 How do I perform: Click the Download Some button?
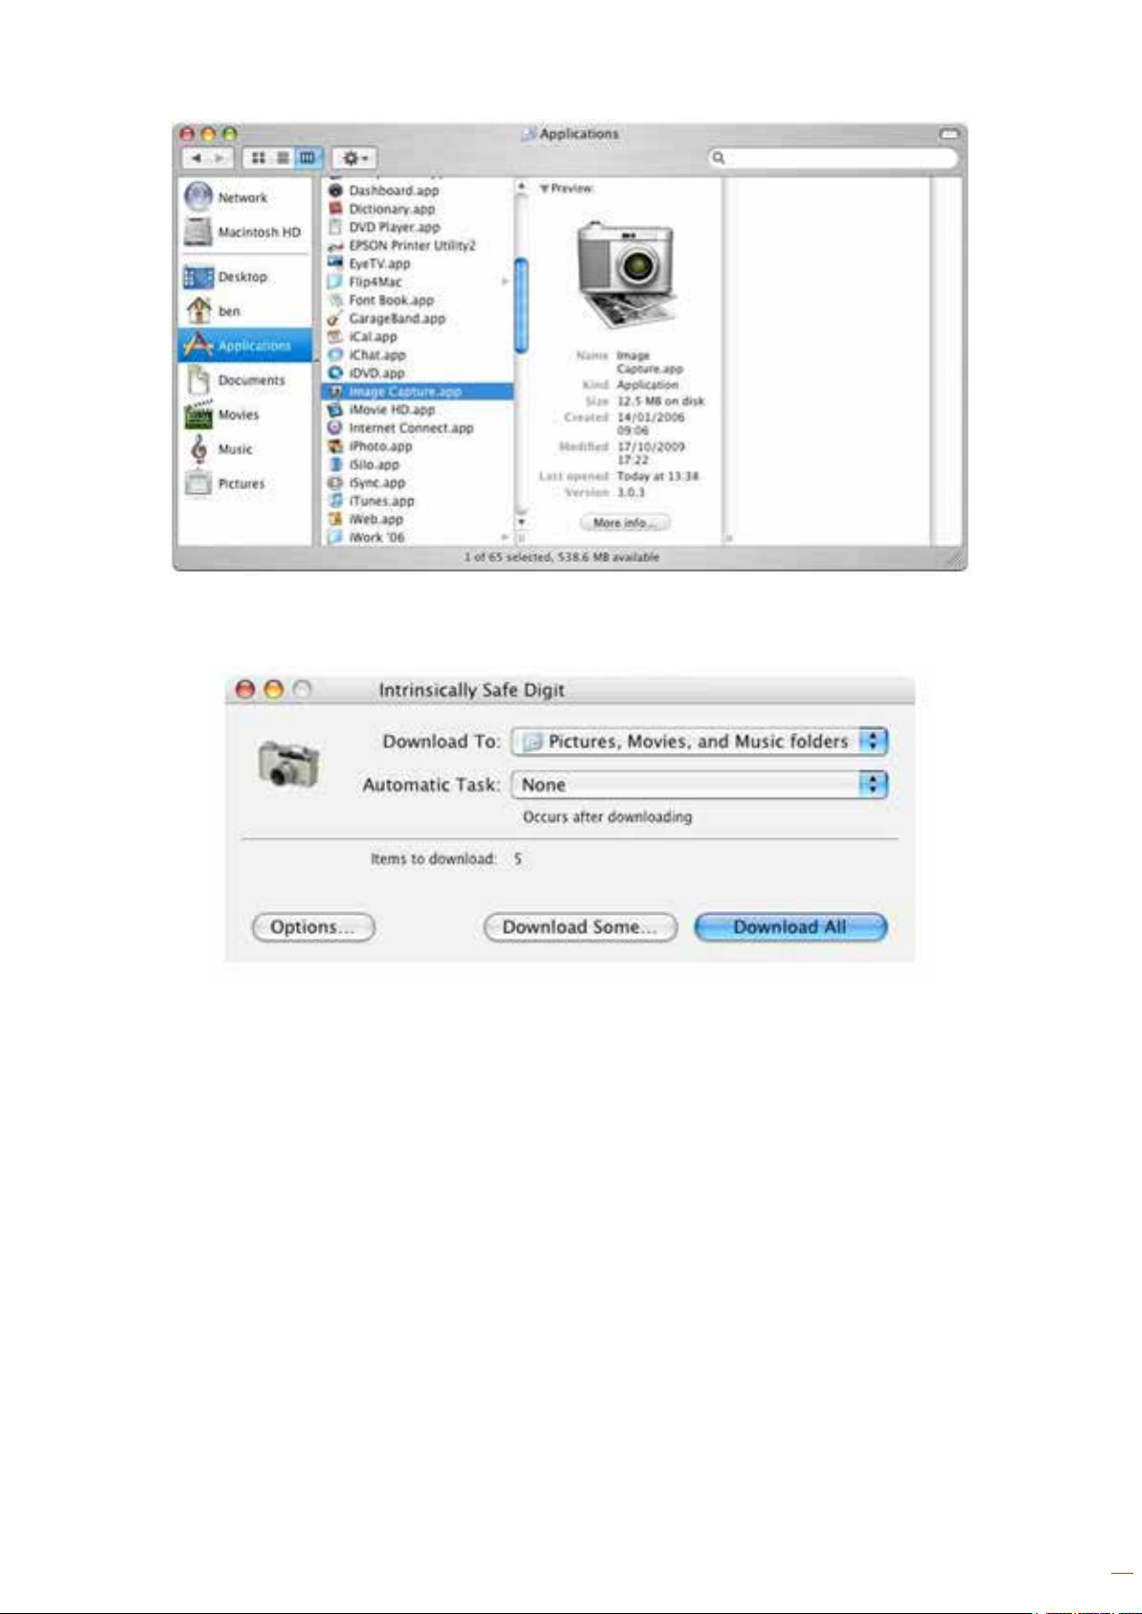coord(580,927)
